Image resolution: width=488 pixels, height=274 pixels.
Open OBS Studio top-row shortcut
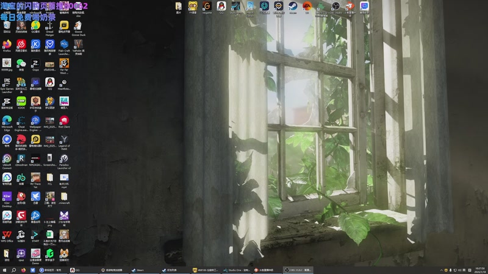click(x=335, y=7)
